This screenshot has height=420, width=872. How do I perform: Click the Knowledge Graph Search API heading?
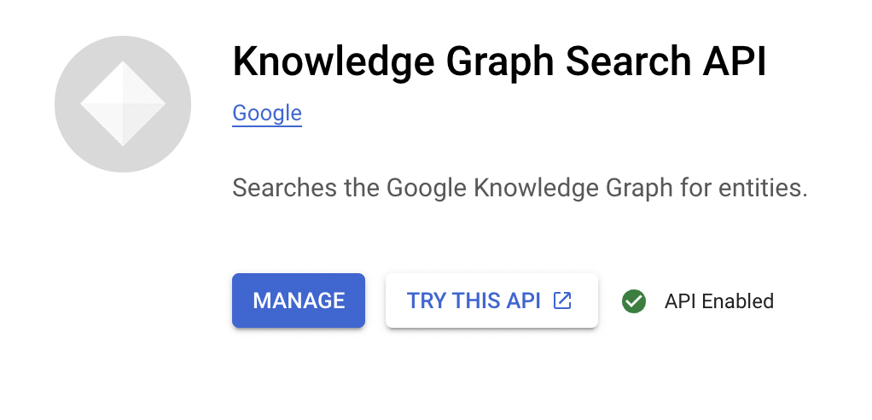pos(499,63)
